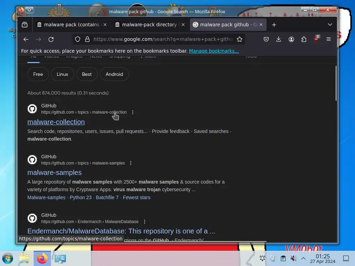Close the 'malware-pack directory' tab
Image resolution: width=355 pixels, height=266 pixels.
(183, 25)
